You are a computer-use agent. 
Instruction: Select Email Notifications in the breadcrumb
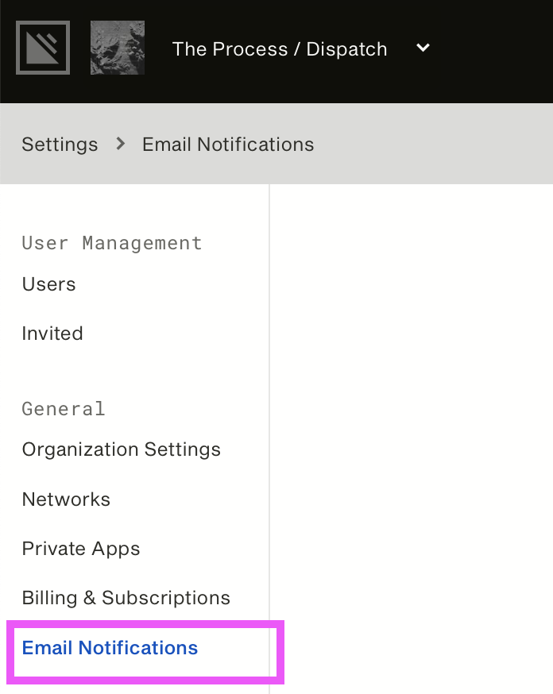[228, 145]
